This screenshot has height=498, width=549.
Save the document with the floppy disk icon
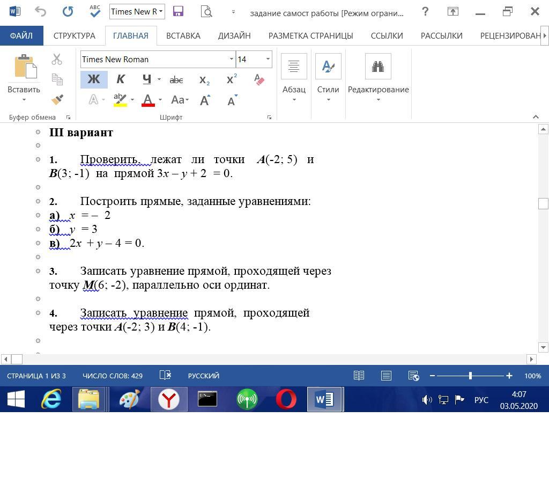[x=178, y=12]
